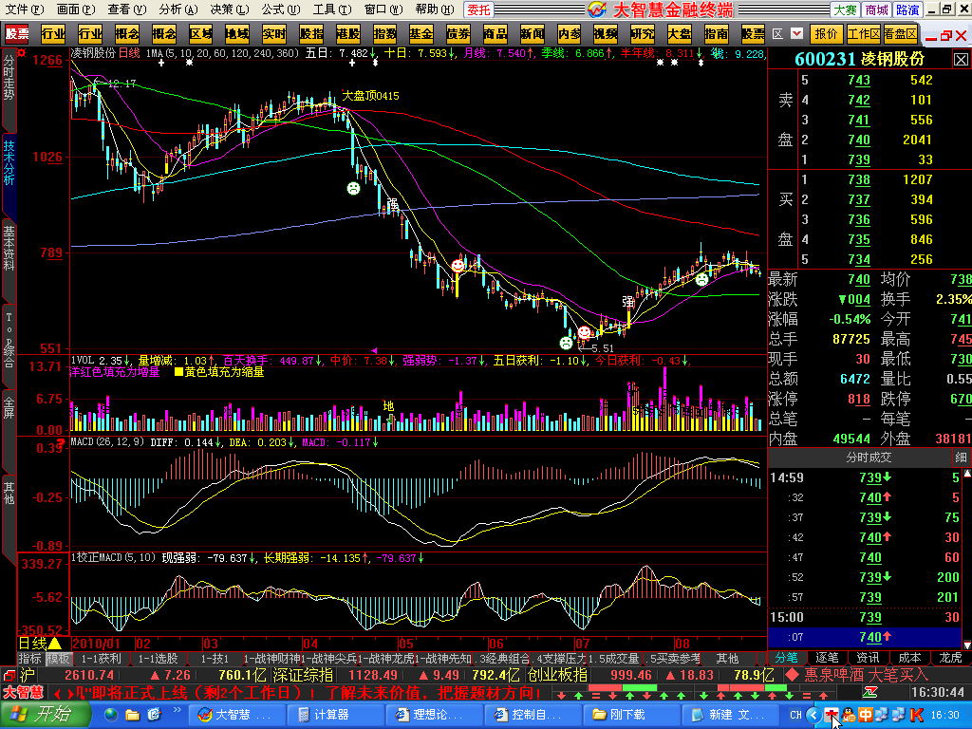Select the 实时 toolbar button
Screen dimensions: 972x729
[274, 34]
